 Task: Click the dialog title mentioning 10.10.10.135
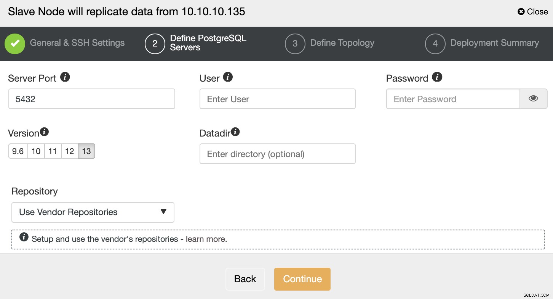(126, 12)
